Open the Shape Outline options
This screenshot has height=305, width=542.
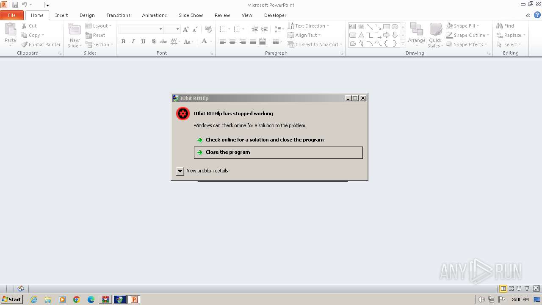[467, 35]
